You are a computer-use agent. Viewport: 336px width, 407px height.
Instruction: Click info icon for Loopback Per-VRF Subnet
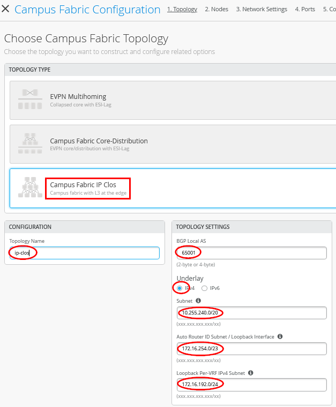(251, 373)
